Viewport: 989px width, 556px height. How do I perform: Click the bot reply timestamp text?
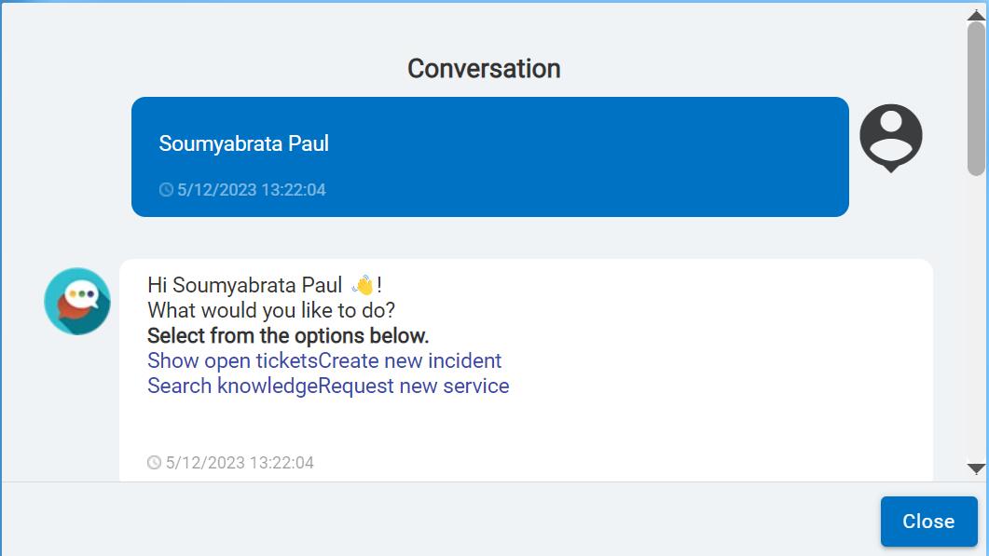(x=240, y=462)
